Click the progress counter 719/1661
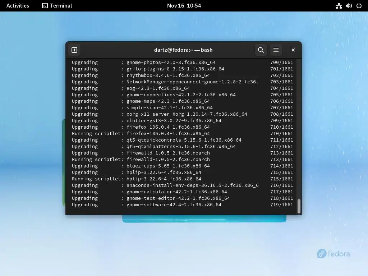 pos(281,204)
